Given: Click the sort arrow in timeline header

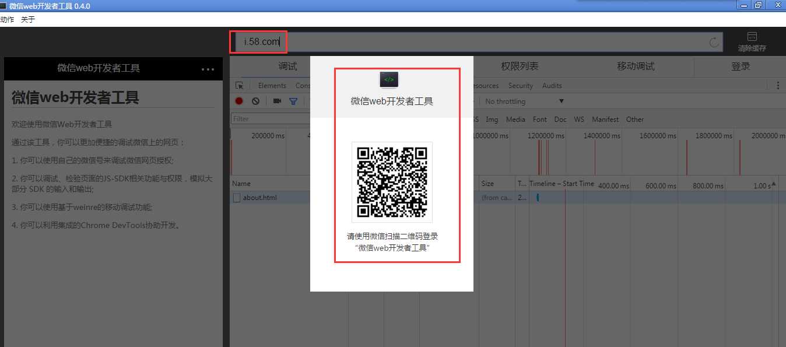Looking at the screenshot, I should 774,184.
